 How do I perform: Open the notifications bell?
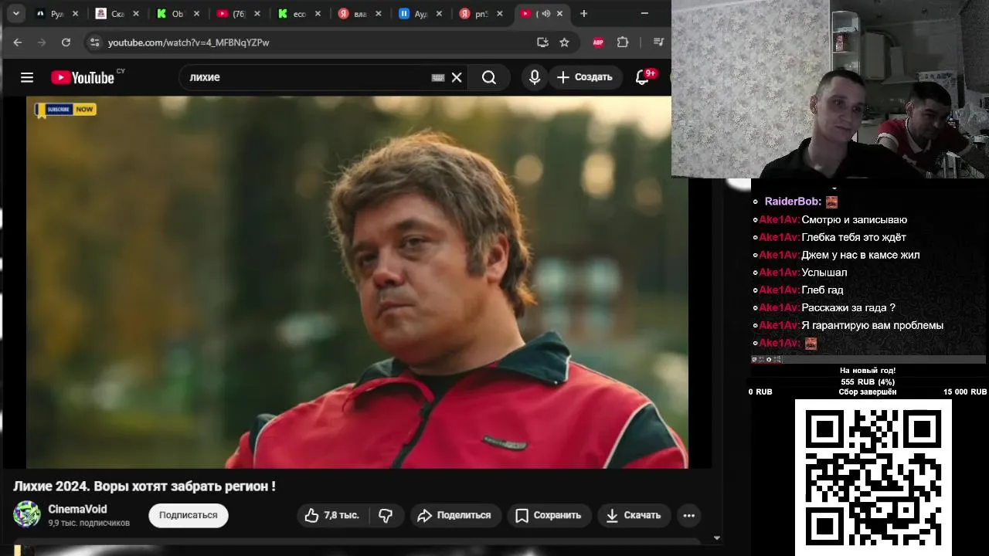(x=643, y=77)
